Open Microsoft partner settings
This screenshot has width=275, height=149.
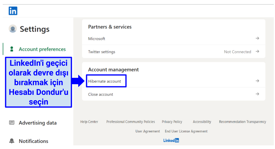click(x=174, y=38)
